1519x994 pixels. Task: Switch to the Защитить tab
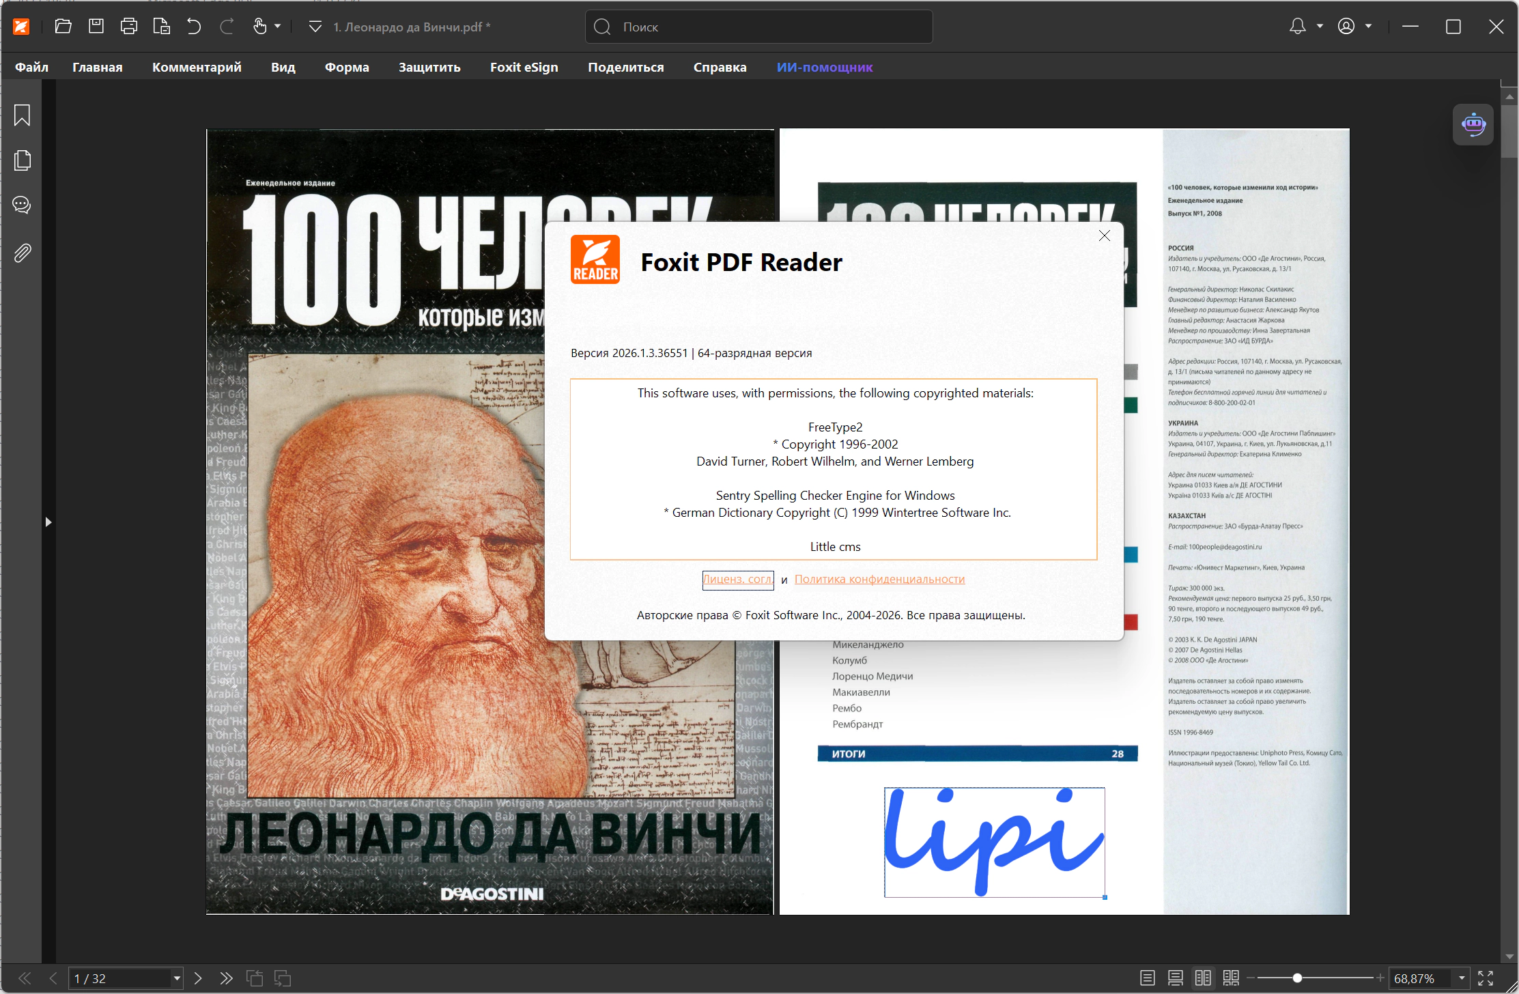[x=429, y=67]
